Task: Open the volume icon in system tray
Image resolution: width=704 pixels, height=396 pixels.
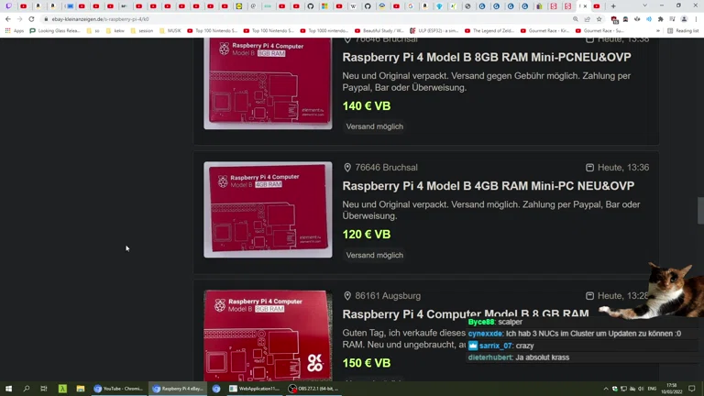Action: (641, 389)
